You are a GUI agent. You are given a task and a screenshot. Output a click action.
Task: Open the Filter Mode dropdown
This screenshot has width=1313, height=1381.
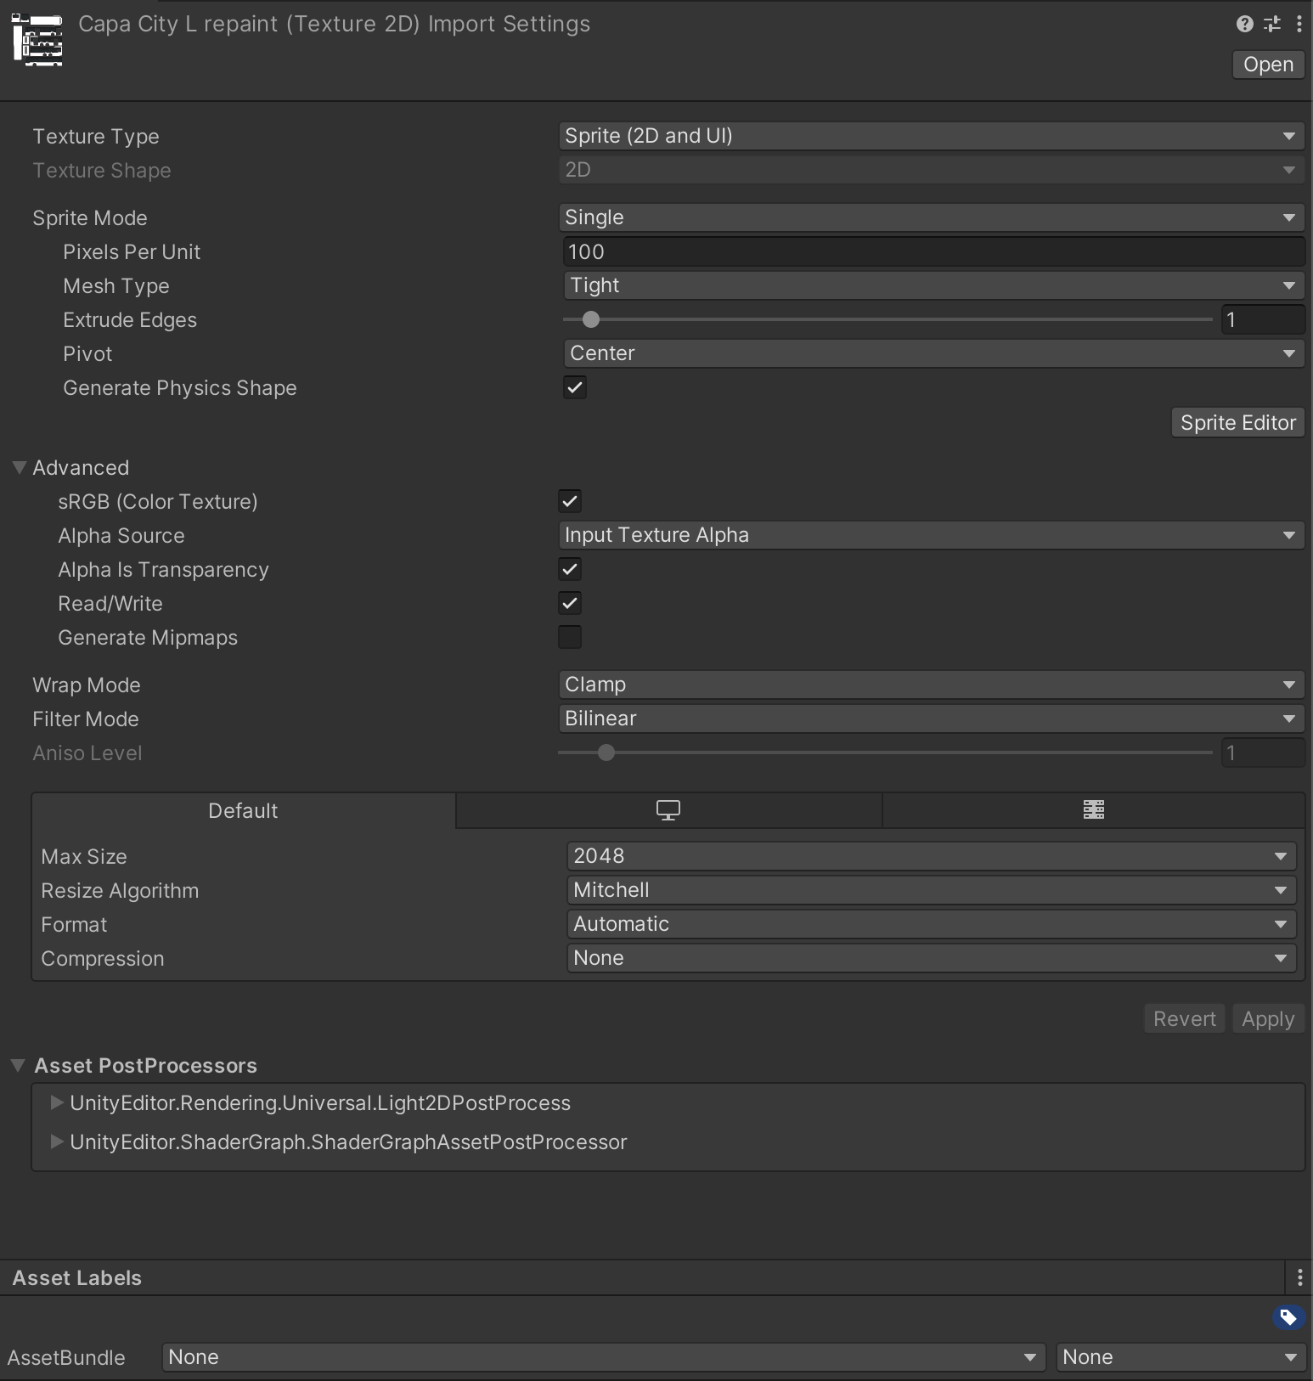click(x=931, y=719)
